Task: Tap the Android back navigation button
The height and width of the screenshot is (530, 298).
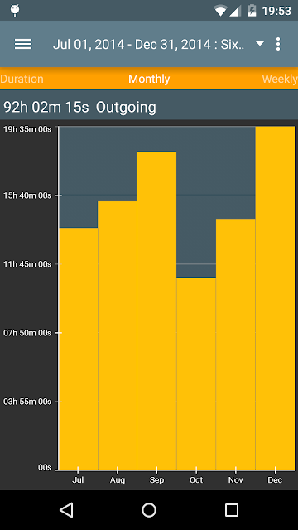Action: click(x=66, y=510)
